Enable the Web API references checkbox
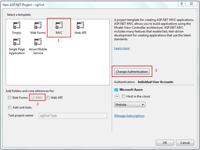200x150 pixels. pyautogui.click(x=48, y=98)
